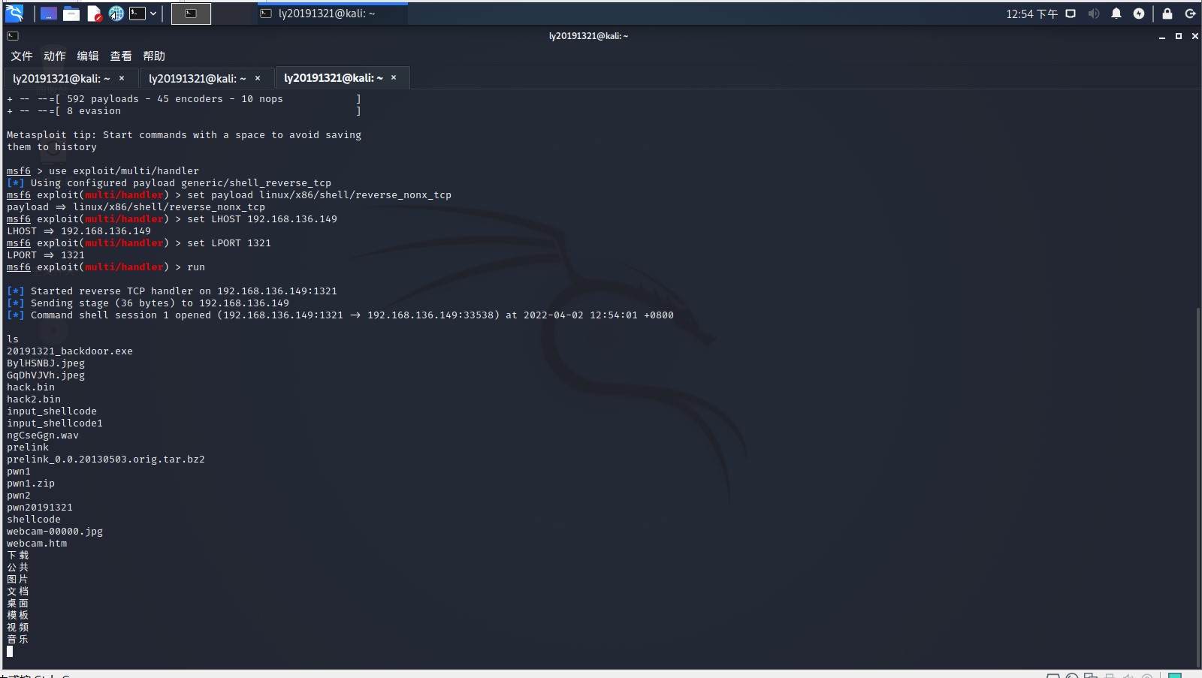Click the 下载 directory name

point(18,556)
